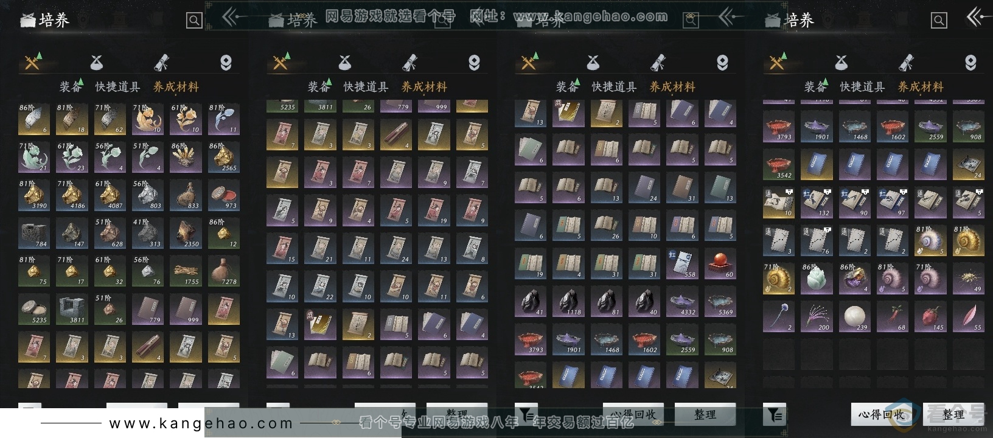Select the 虹 envelope item with count 558
Image resolution: width=993 pixels, height=438 pixels.
(682, 263)
